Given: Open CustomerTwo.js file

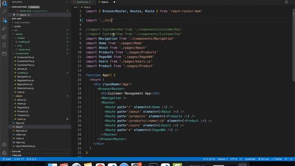Looking at the screenshot, I should pyautogui.click(x=26, y=65).
